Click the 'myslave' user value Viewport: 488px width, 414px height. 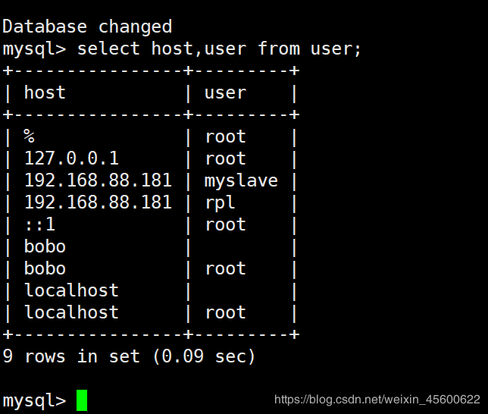(x=241, y=181)
